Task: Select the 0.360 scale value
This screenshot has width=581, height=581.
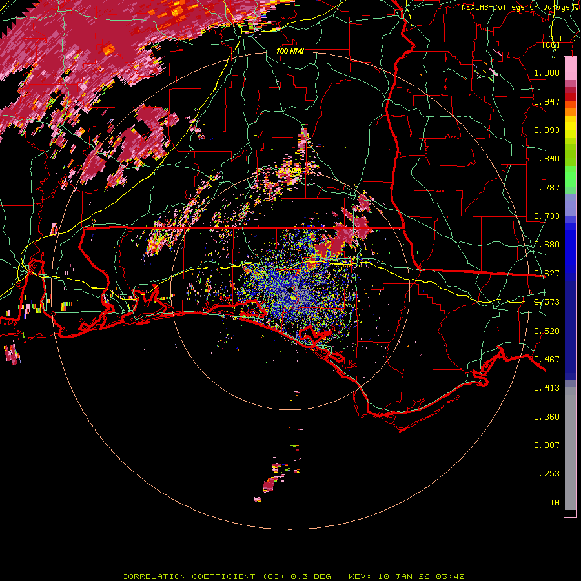Action: [547, 417]
